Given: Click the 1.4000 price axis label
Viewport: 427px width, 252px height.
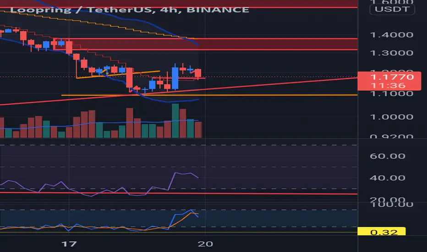Looking at the screenshot, I should pos(392,35).
